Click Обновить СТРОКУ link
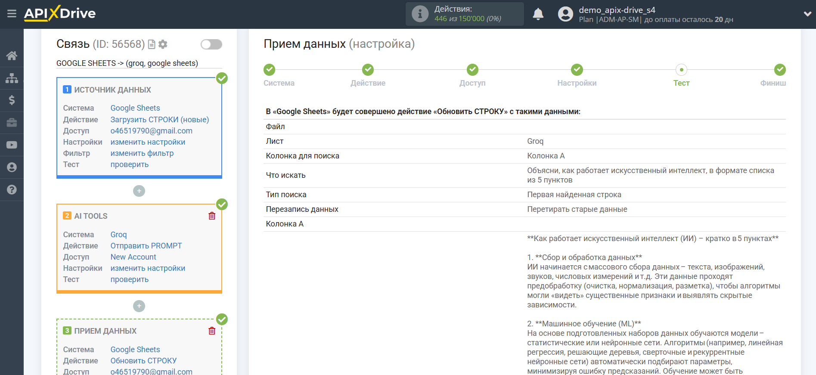816x375 pixels. point(144,361)
